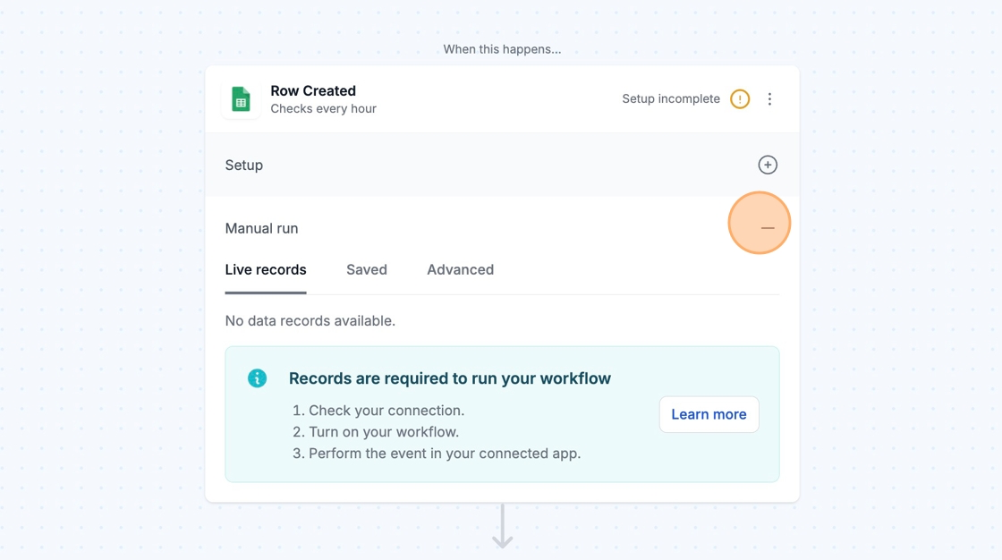Select the Advanced tab
The image size is (1002, 560).
(460, 270)
